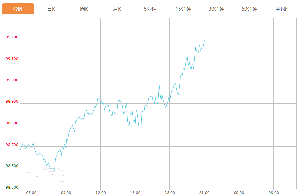Click the 98.700 price axis label
The image size is (300, 195).
click(x=12, y=145)
